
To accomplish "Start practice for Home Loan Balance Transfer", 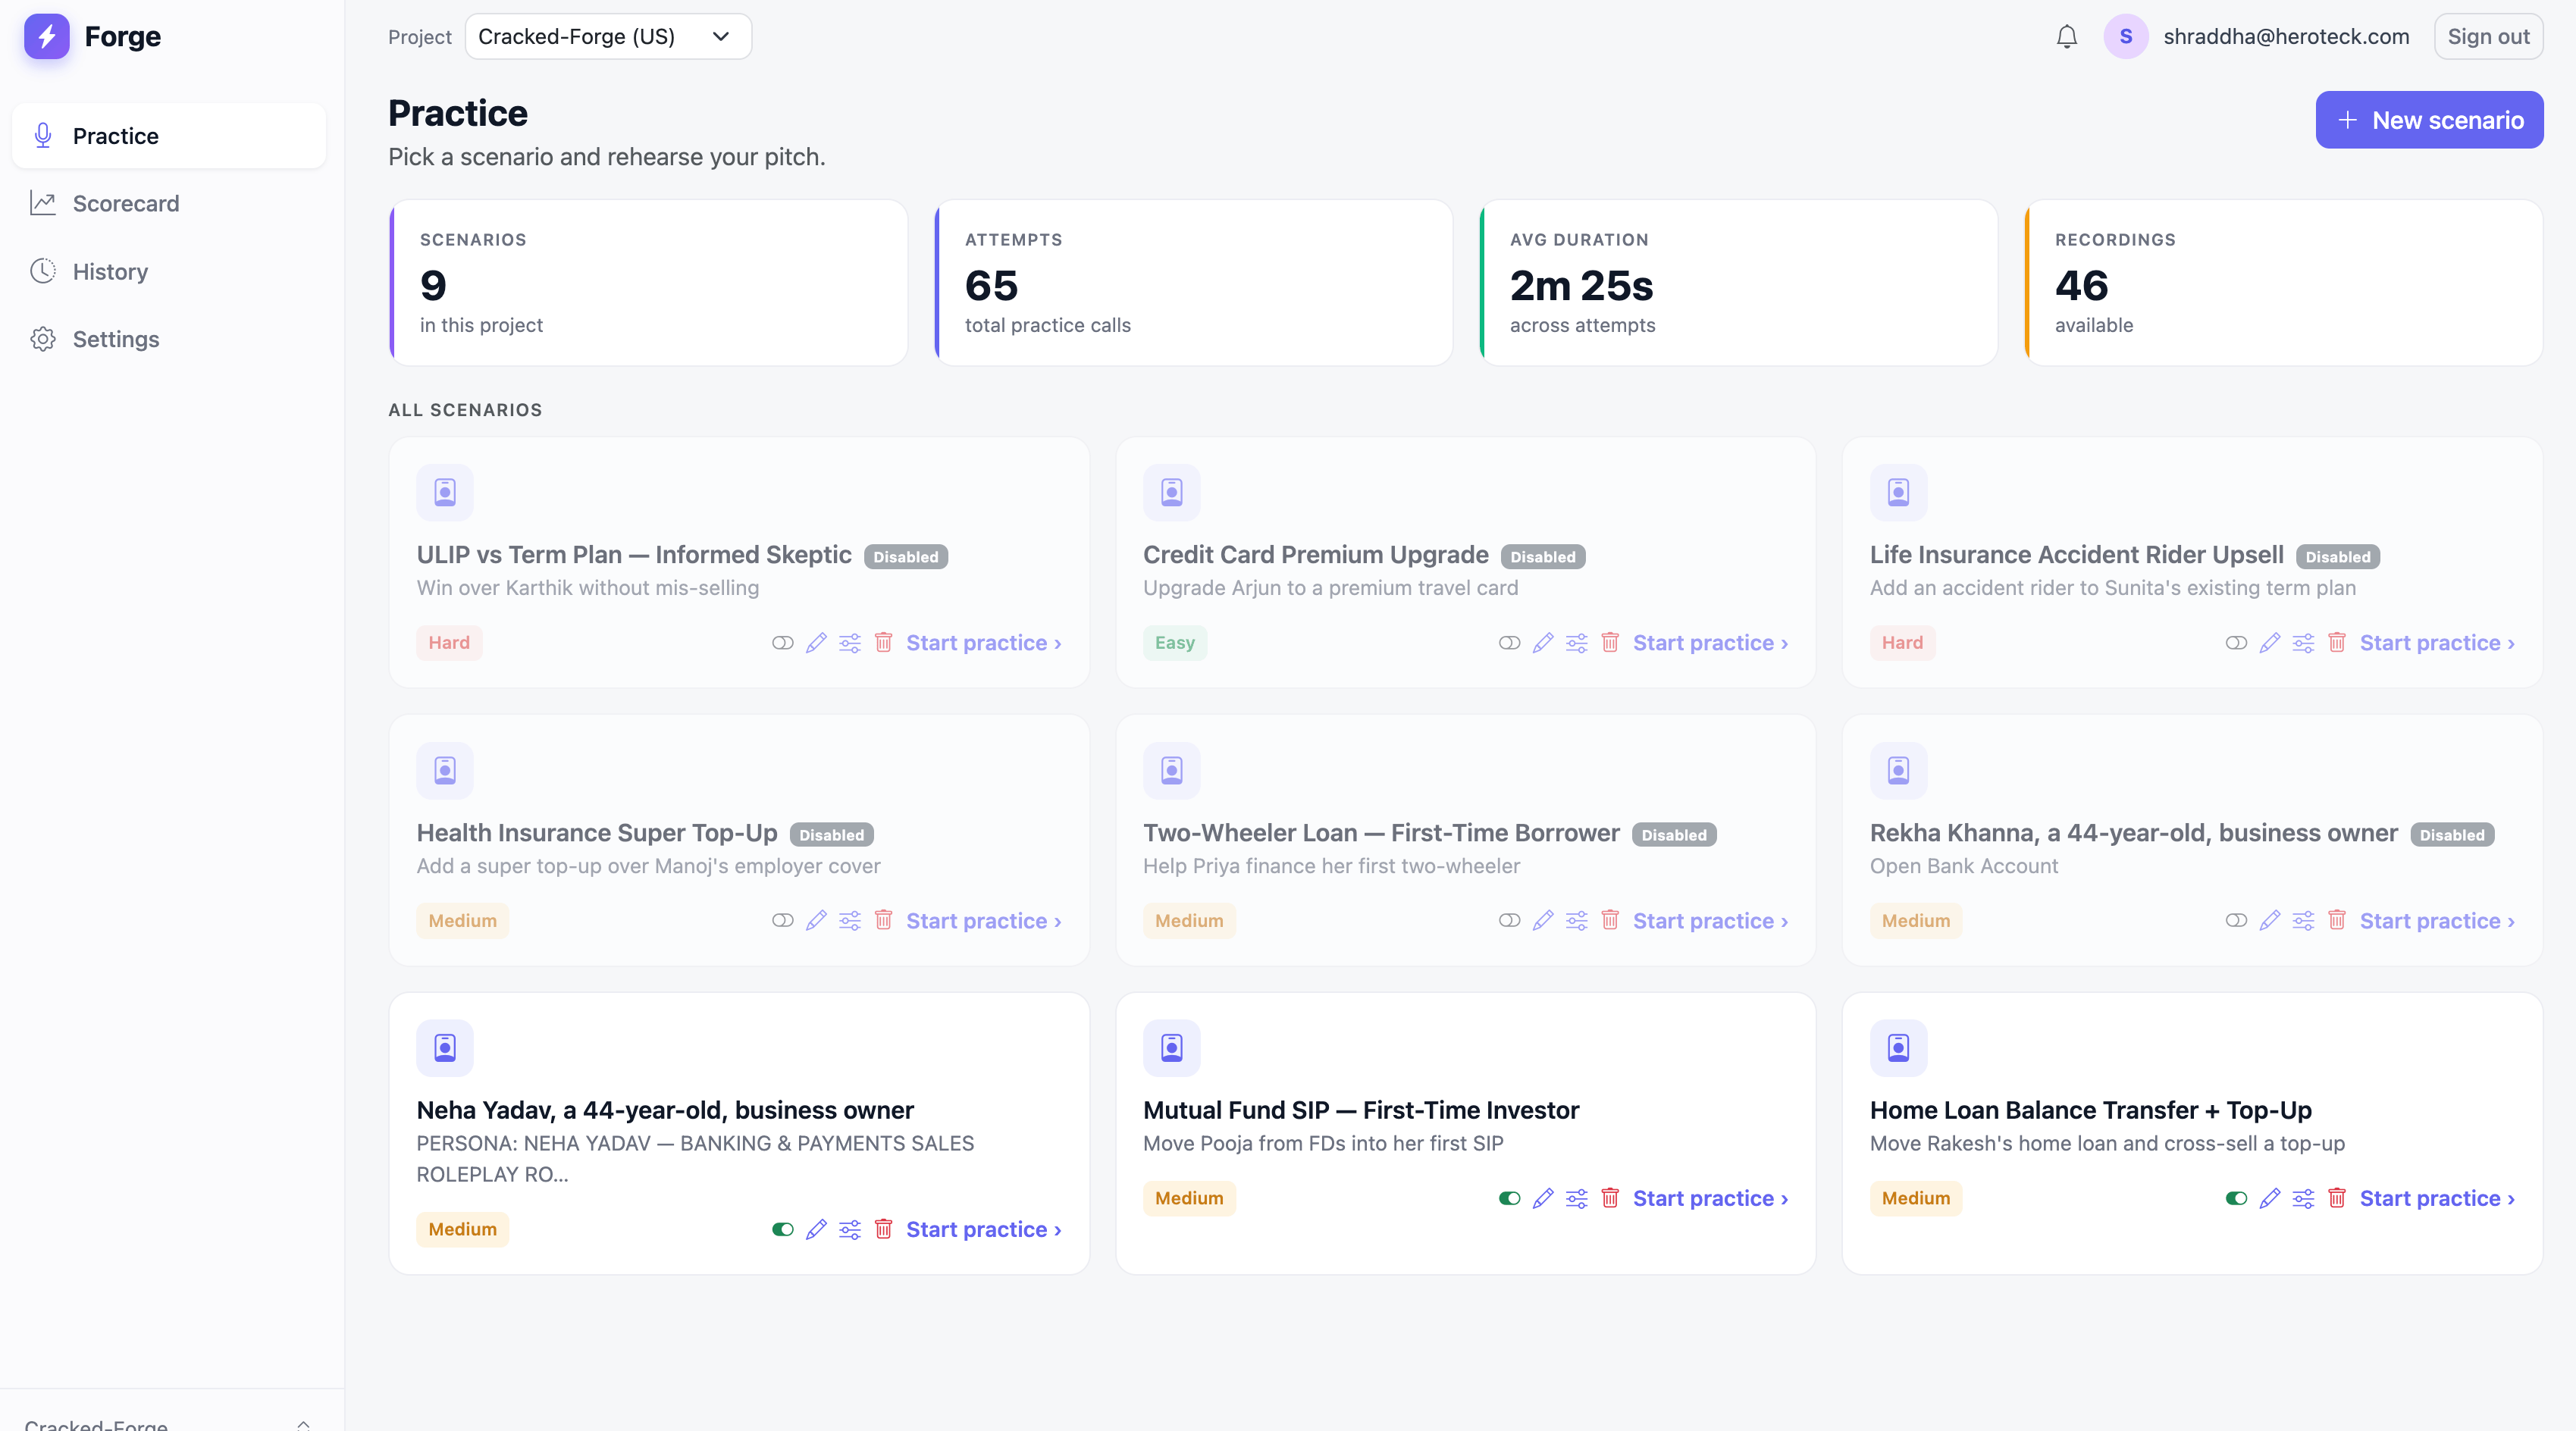I will click(2437, 1199).
